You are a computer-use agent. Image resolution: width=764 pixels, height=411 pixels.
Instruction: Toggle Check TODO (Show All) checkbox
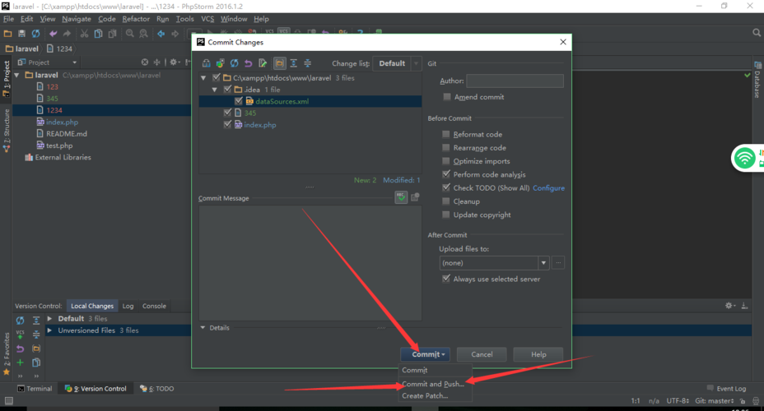pyautogui.click(x=446, y=187)
